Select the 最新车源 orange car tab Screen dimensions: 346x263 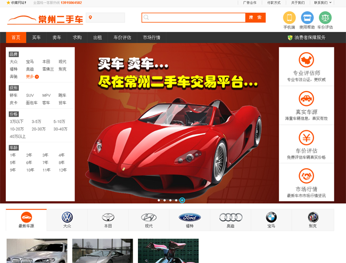pyautogui.click(x=26, y=220)
